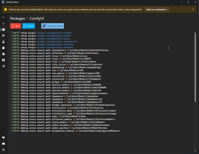Click the Ultralytics\bbox path line
Image resolution: width=199 pixels, height=154 pixels.
[x=64, y=111]
